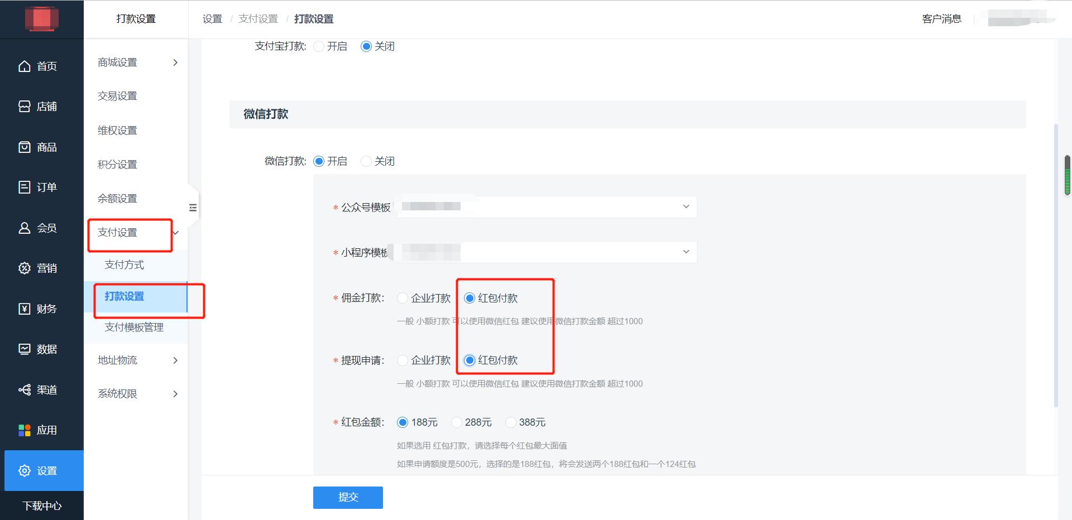The height and width of the screenshot is (520, 1072).
Task: Turn off WeChat payout with 关闭 radio
Action: coord(366,161)
